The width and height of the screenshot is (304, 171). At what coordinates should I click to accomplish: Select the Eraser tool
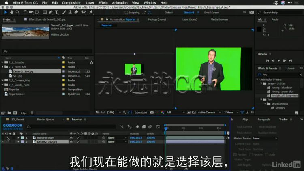[76, 13]
